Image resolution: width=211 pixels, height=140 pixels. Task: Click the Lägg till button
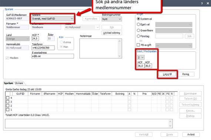(167, 74)
